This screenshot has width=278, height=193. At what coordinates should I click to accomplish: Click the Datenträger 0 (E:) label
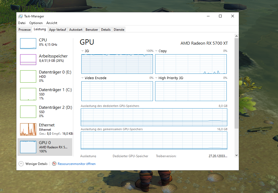pyautogui.click(x=55, y=72)
